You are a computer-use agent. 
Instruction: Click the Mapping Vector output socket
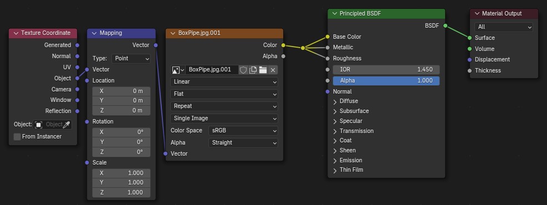coord(156,45)
